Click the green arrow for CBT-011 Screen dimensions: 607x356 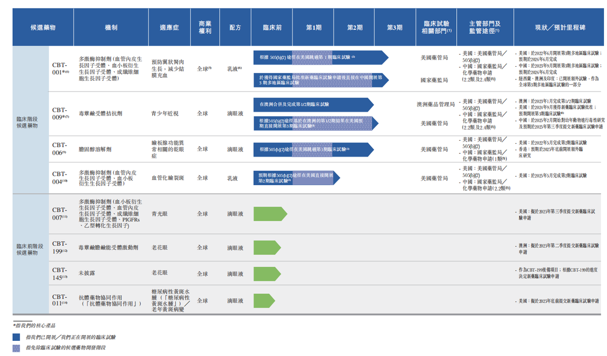[x=265, y=300]
